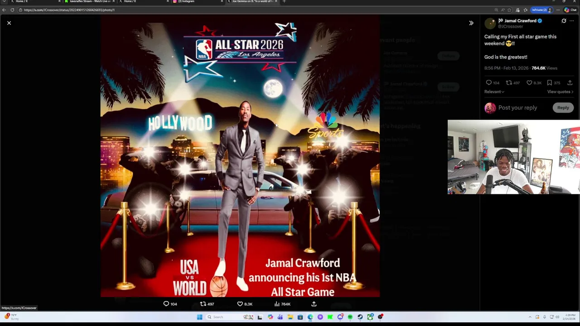Like button below photo showing 8.3K
Screen dimensions: 580x326
coord(245,304)
